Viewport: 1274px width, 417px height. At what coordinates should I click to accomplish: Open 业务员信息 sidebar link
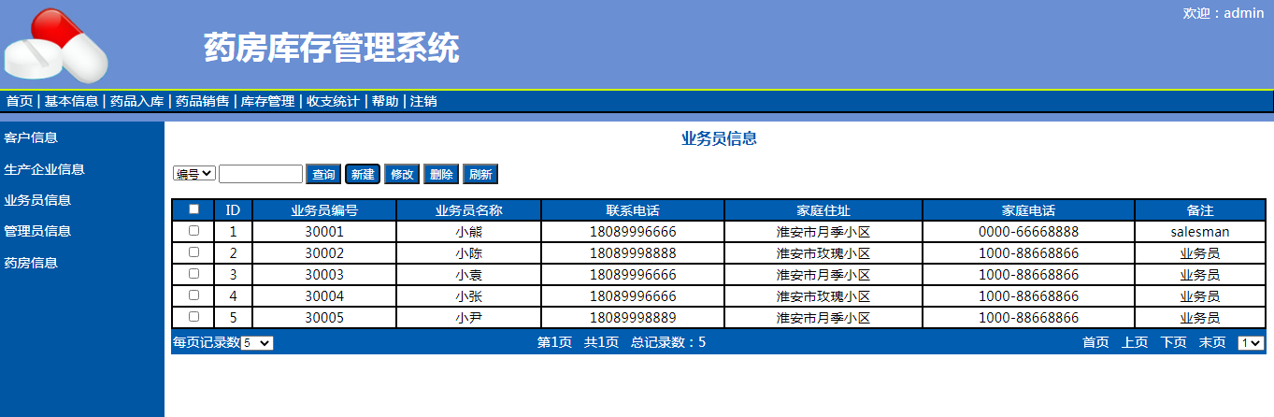[37, 200]
